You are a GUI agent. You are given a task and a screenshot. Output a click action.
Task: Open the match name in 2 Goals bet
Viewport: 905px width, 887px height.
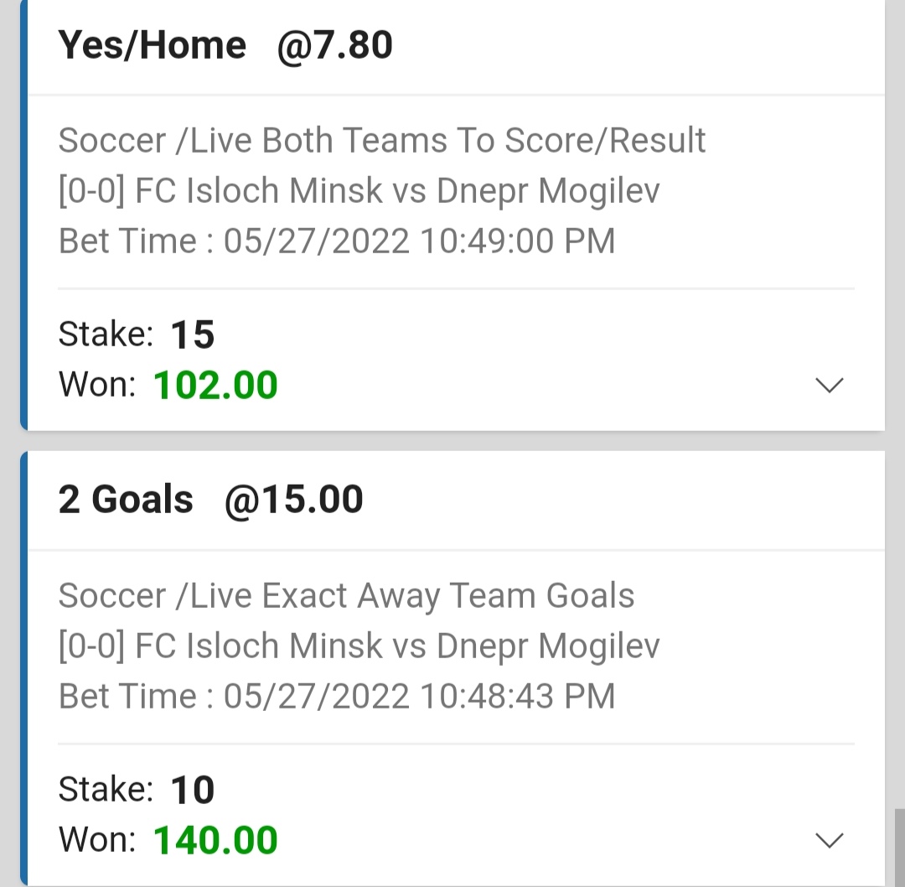[397, 646]
